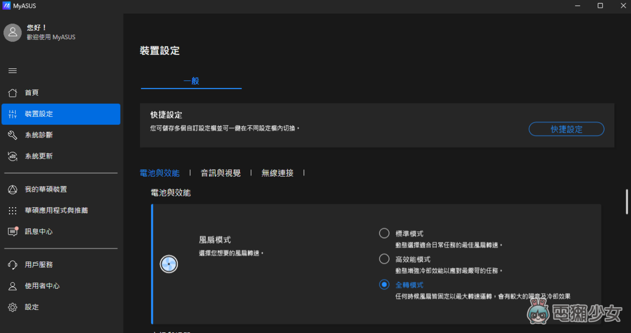Click the message icon with notification dot
631x333 pixels.
13,231
